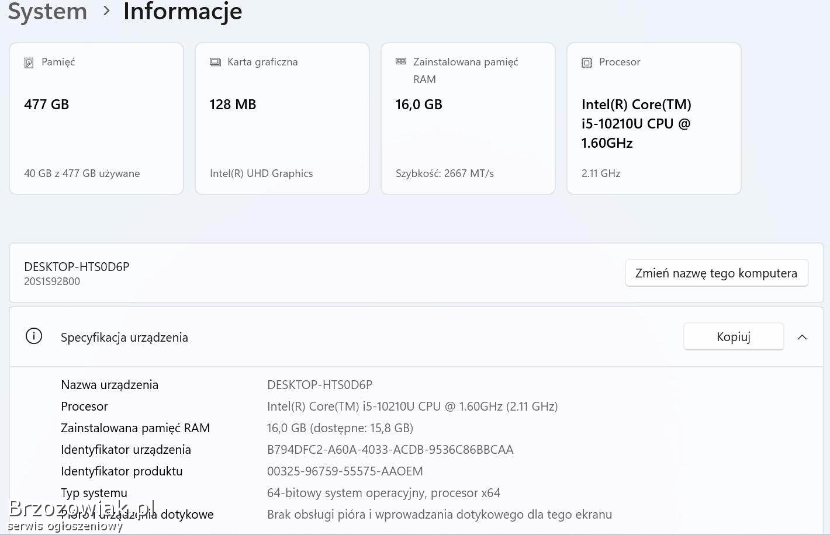
Task: Go back to System via the breadcrumb
Action: 47,11
